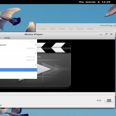Open the Help menu in Movie Player
Screen dimensions: 116x116
[7, 38]
